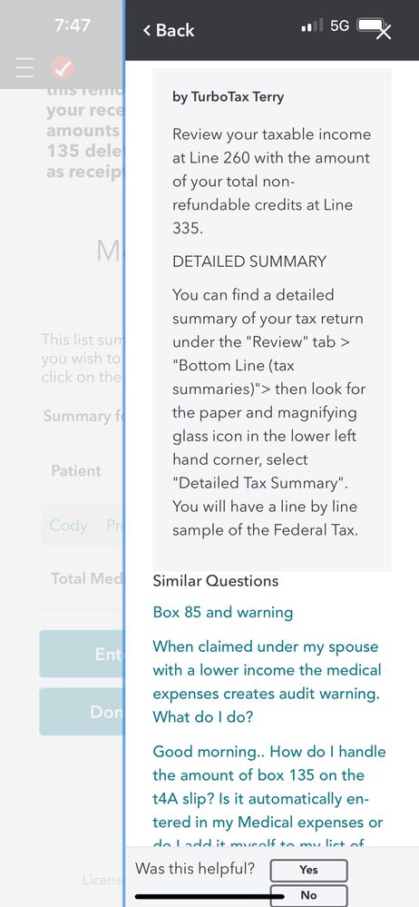This screenshot has height=907, width=419.
Task: Open the spouse lower income audit warning question
Action: [267, 682]
